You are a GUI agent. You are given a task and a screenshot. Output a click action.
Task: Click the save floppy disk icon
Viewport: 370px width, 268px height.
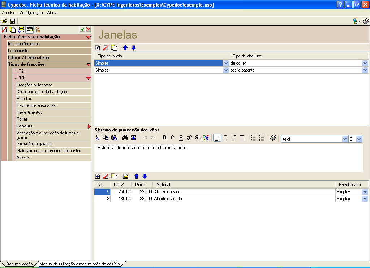coord(12,21)
